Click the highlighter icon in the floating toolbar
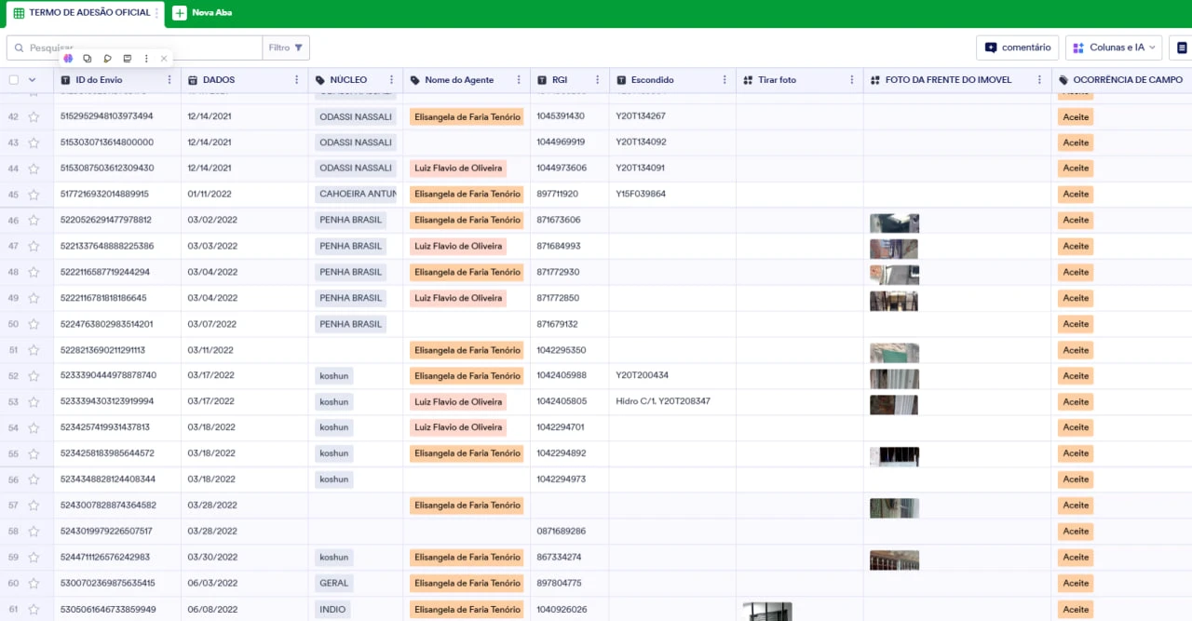Screen dimensions: 1192x621 click(x=107, y=58)
